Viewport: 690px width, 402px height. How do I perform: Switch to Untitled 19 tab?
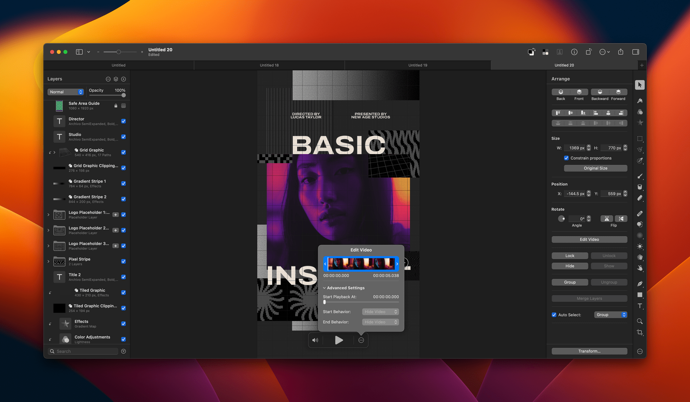coord(417,65)
